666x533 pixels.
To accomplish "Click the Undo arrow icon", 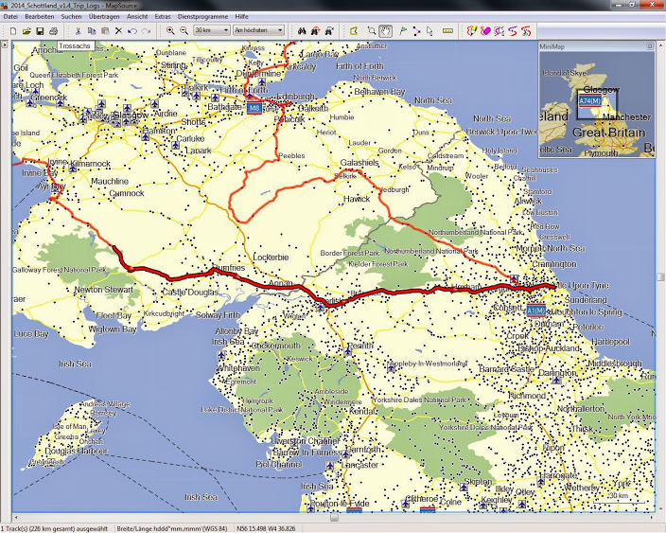I will (x=131, y=30).
